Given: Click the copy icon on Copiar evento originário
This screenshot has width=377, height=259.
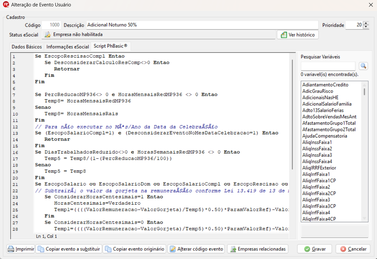Looking at the screenshot, I should click(109, 249).
